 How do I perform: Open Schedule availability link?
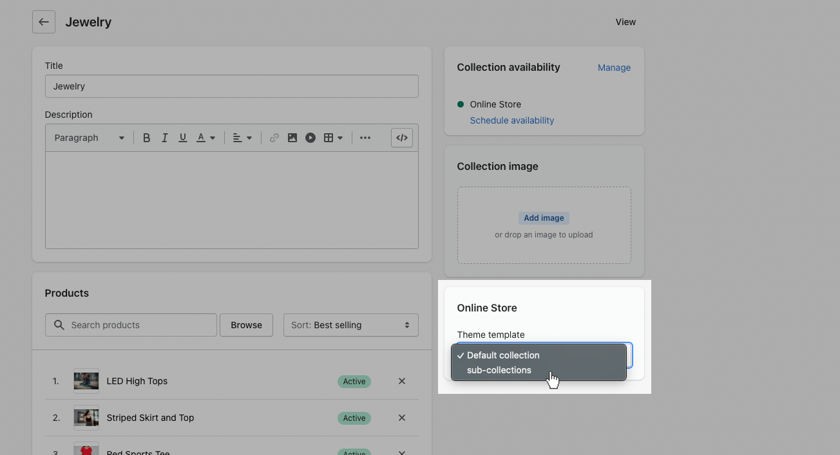(511, 120)
